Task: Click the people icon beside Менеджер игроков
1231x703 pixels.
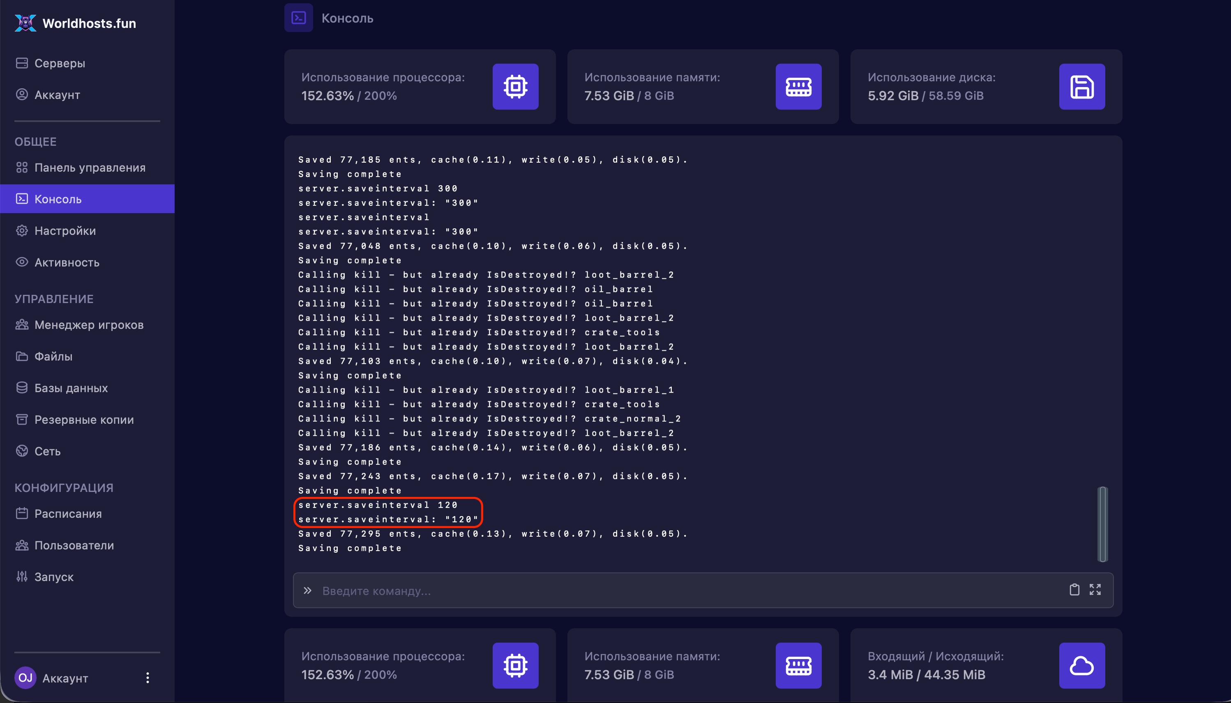Action: click(x=22, y=324)
